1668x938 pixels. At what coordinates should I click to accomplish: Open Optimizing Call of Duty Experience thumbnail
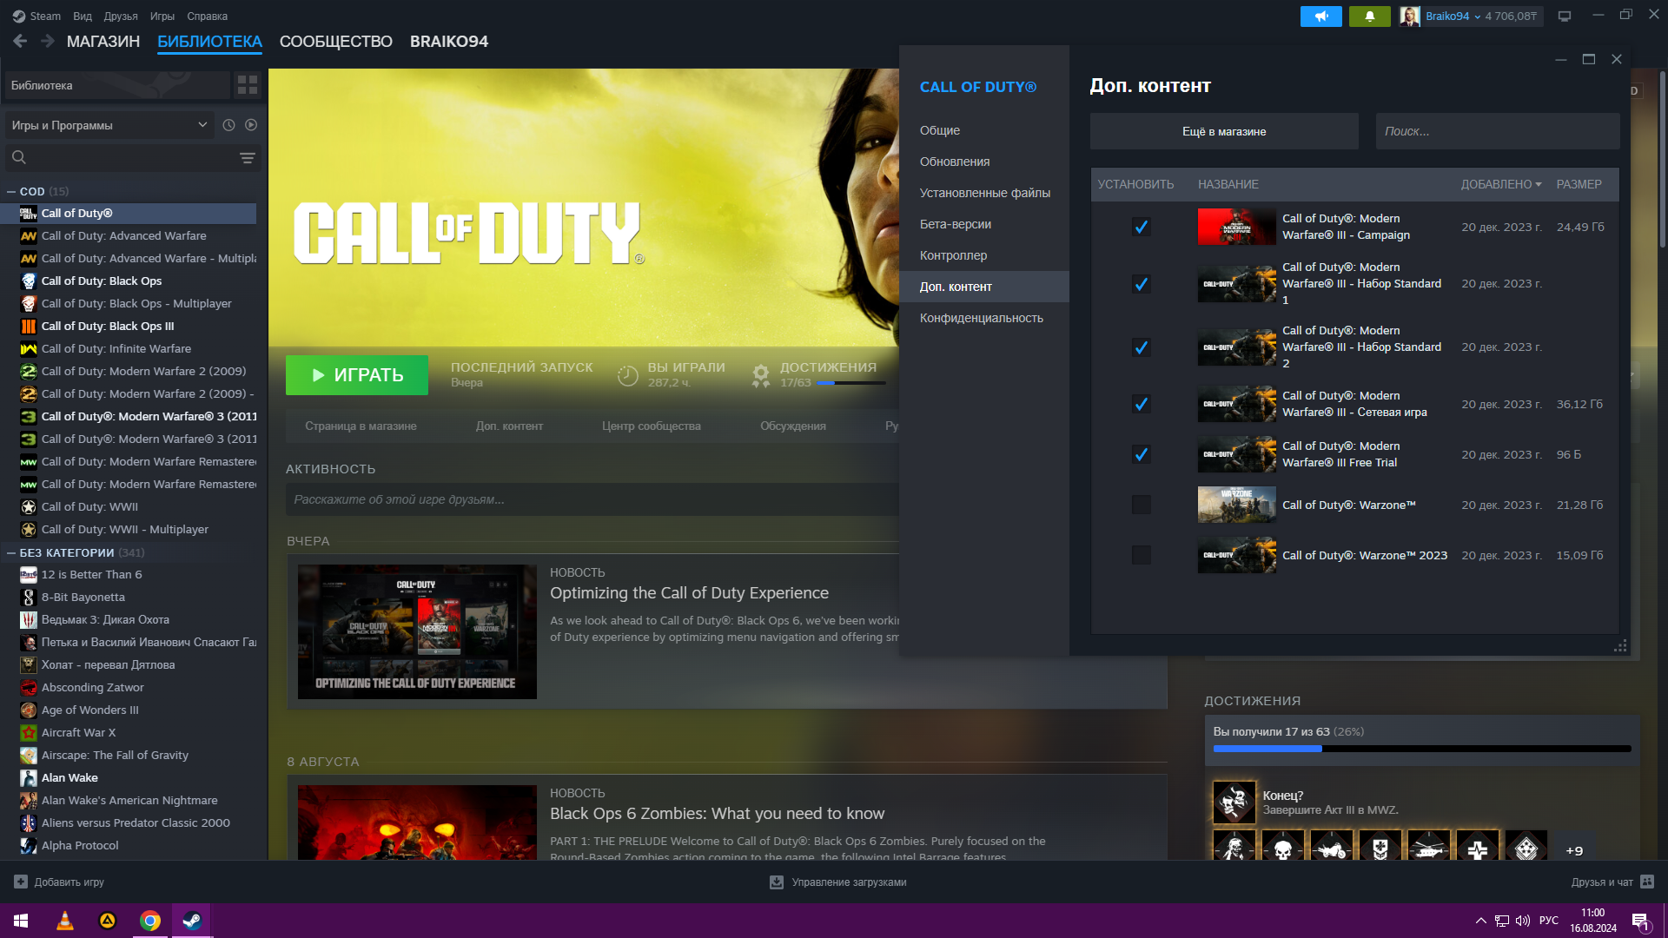(417, 631)
